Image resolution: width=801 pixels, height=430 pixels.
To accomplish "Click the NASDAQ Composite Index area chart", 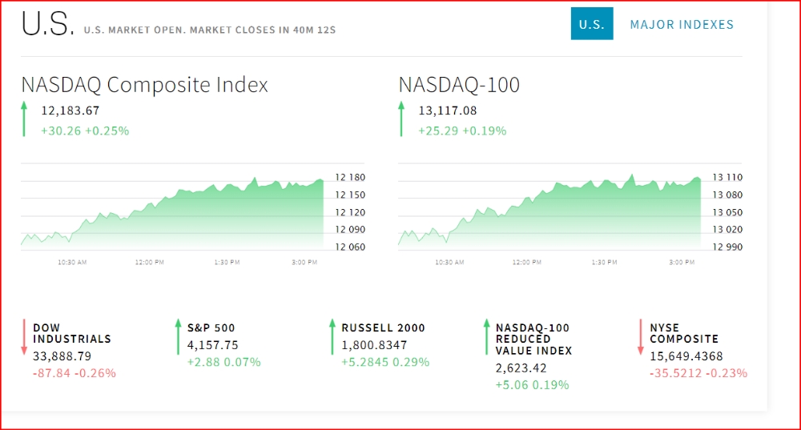I will (x=172, y=212).
